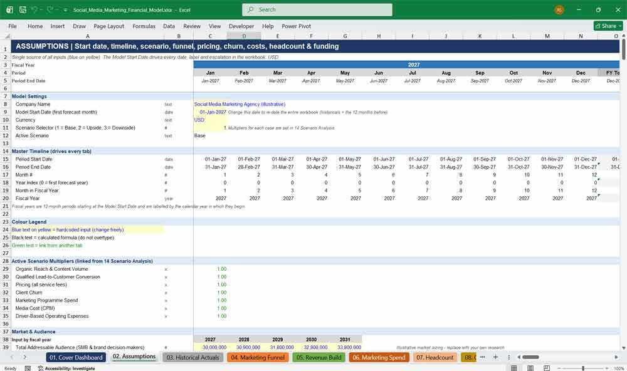
Task: Click the Excel app icon in title bar
Action: click(x=9, y=9)
